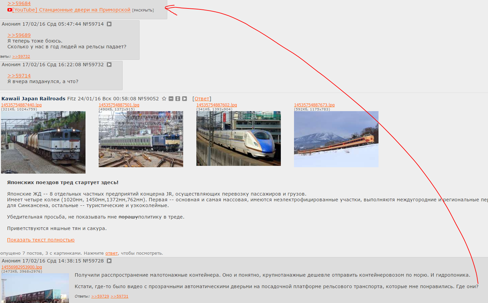Viewport: 488px width, 303px height.
Task: Click the heading Японских поездов тред стартует здесь!
Action: 63,182
